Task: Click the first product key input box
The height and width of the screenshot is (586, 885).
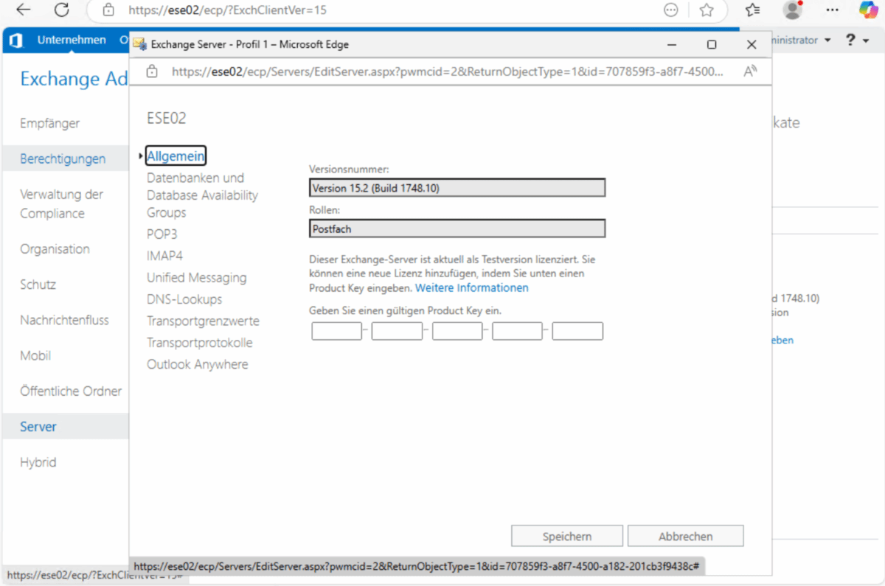Action: coord(336,331)
